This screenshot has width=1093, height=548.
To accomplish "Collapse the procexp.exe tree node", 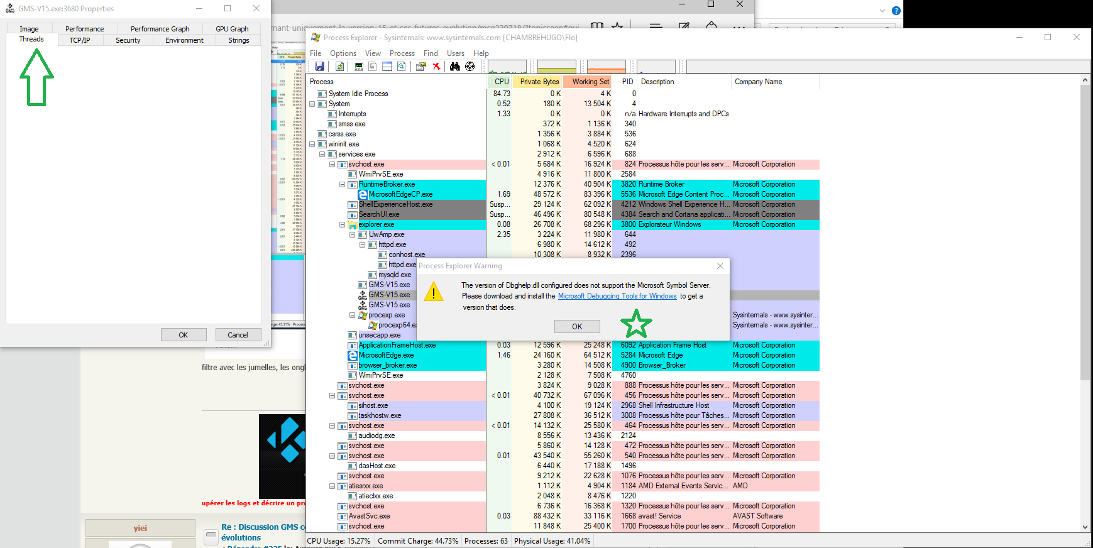I will pos(353,315).
